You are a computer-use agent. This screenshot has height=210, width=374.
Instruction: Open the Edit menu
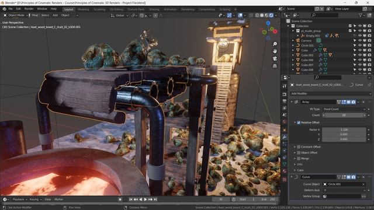18,9
